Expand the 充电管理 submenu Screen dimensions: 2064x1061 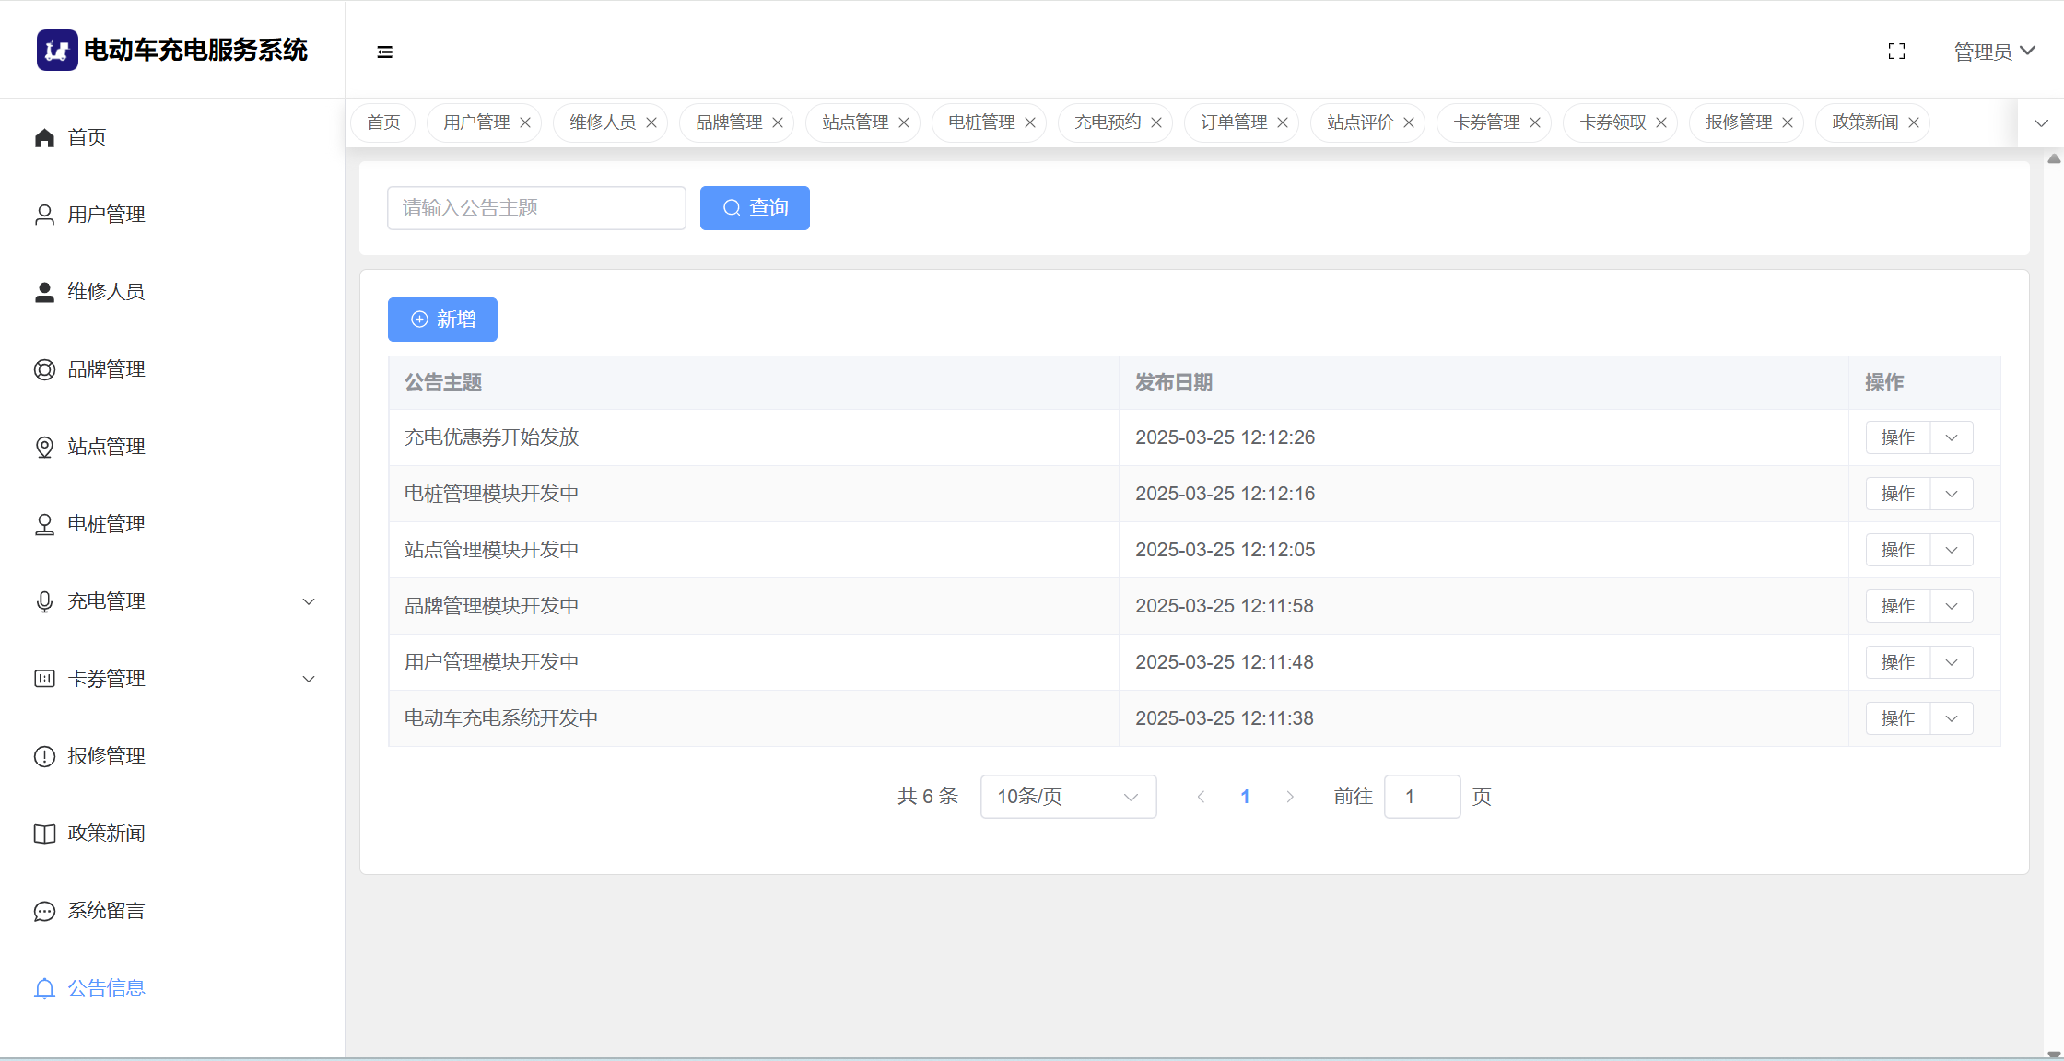tap(309, 601)
